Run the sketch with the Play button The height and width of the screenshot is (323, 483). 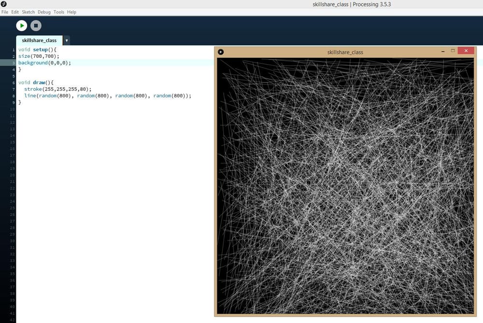point(22,26)
